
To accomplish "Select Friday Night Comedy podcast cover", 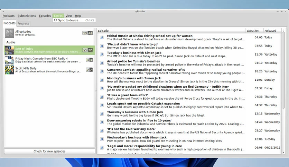I will click(x=9, y=60).
